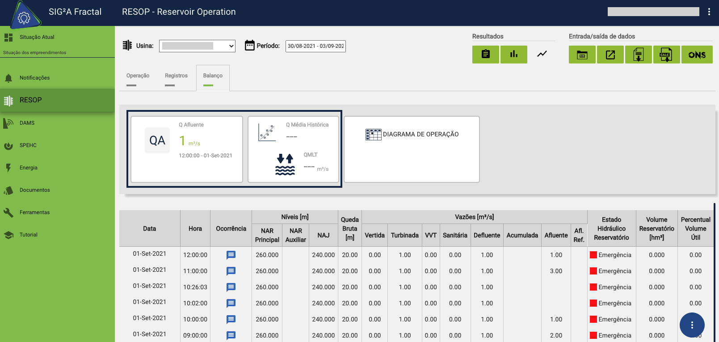719x342 pixels.
Task: Open occurrence comment for the 12:00:00 row
Action: tap(231, 255)
